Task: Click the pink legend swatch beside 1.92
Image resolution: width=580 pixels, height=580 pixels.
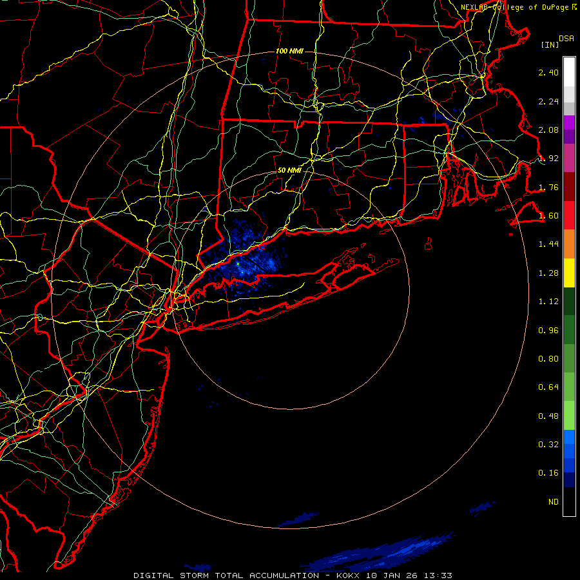Action: [569, 158]
